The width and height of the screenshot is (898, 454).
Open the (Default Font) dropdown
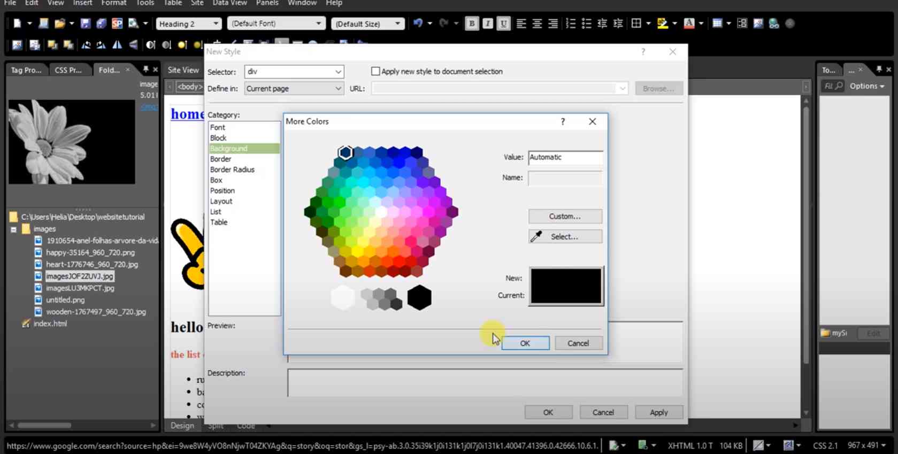[276, 24]
